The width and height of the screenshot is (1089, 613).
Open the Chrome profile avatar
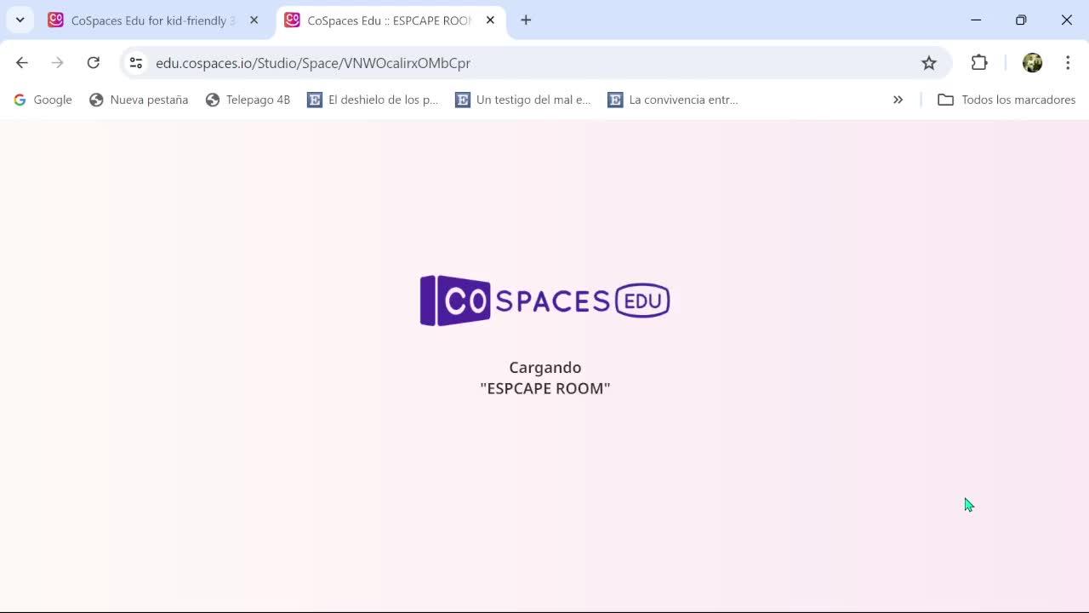1033,63
